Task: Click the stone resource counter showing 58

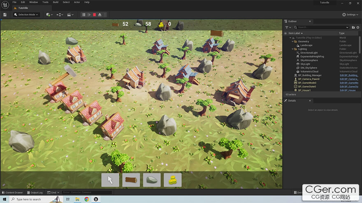Action: coord(148,24)
